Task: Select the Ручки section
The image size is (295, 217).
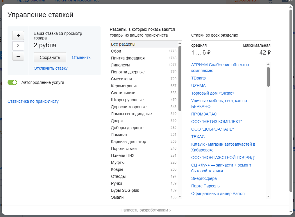Action: 144,183
